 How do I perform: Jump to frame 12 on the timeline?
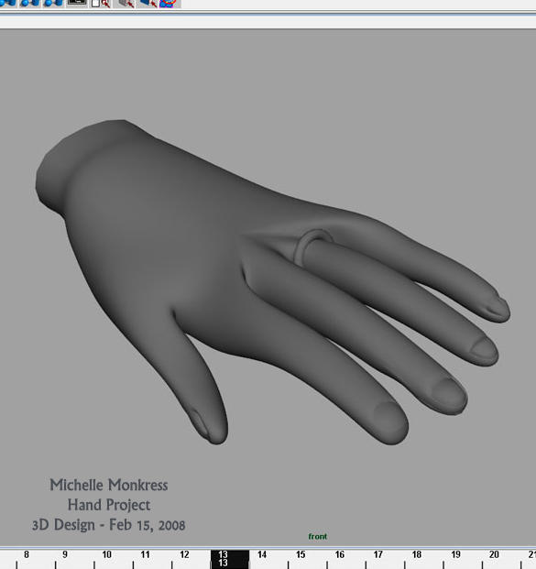click(184, 554)
